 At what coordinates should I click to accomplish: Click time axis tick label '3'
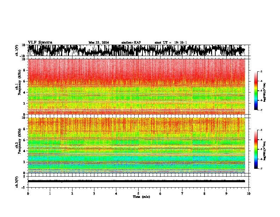pyautogui.click(x=94, y=194)
